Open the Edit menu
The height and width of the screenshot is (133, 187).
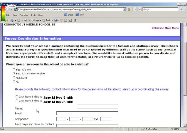(x=8, y=15)
